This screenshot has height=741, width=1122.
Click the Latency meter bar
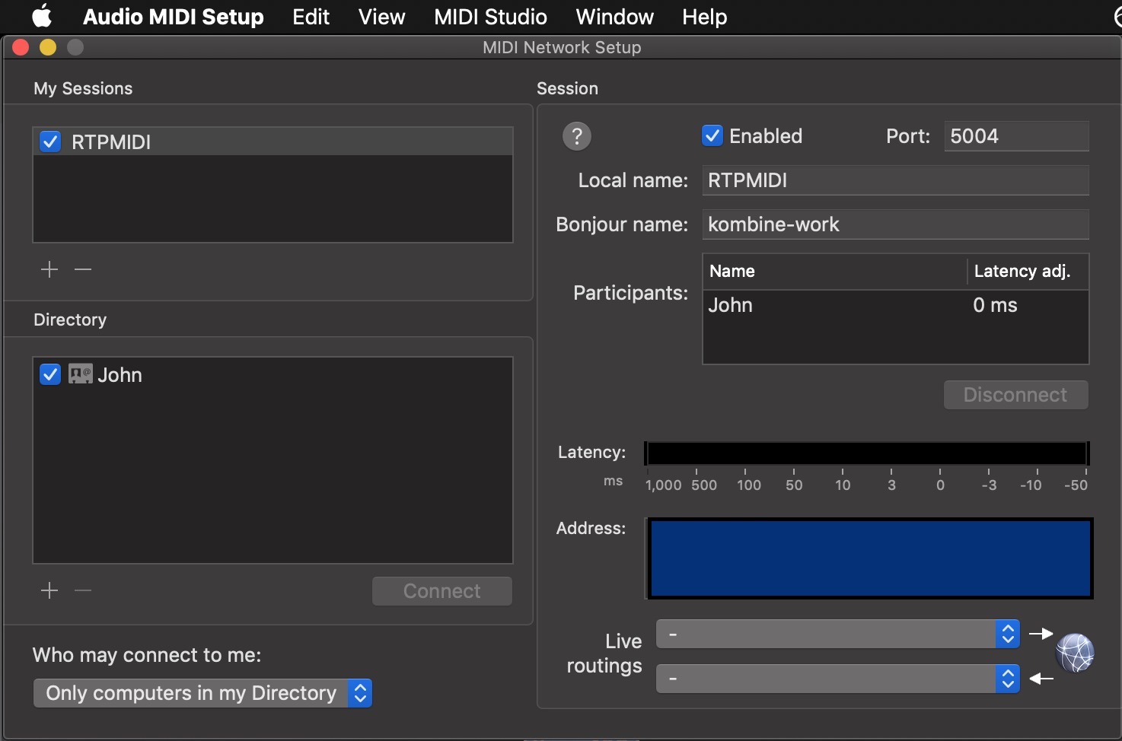tap(867, 453)
